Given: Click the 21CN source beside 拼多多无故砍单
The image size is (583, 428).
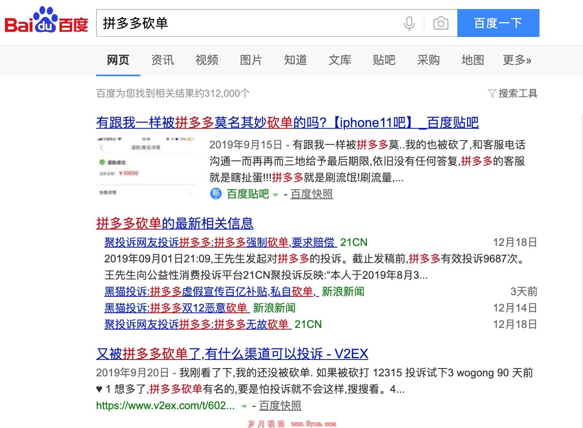Looking at the screenshot, I should coord(308,324).
